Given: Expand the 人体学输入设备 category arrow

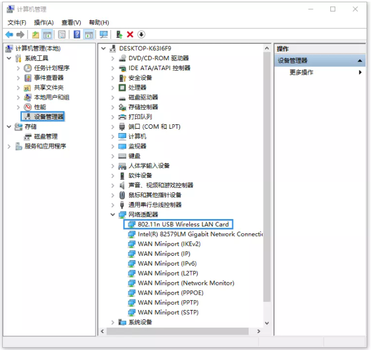Looking at the screenshot, I should (113, 166).
